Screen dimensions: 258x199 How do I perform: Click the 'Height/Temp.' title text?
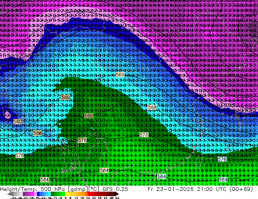coord(18,189)
